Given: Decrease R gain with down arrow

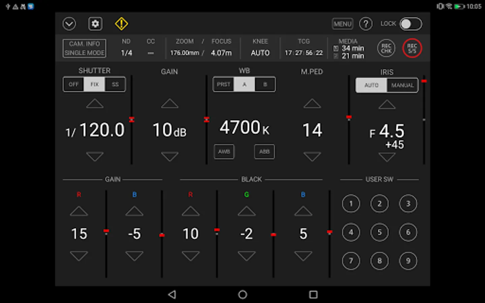Looking at the screenshot, I should [79, 256].
